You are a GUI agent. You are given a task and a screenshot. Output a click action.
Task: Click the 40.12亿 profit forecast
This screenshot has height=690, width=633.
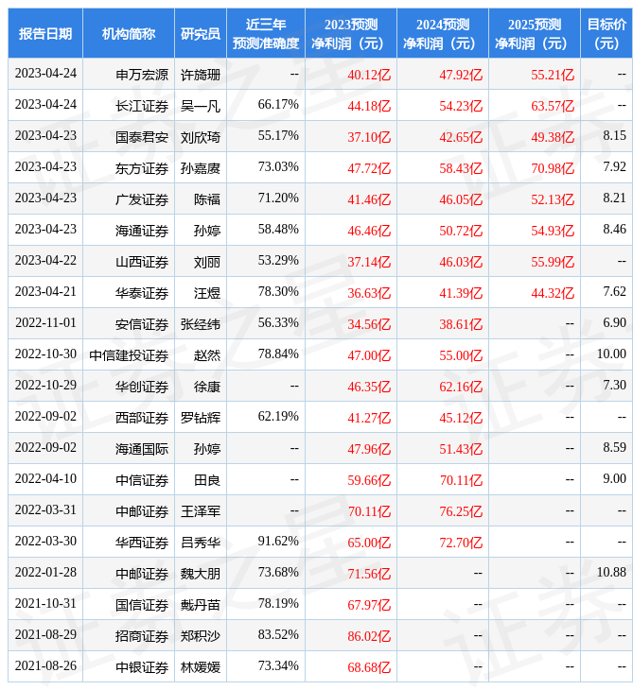click(x=369, y=75)
